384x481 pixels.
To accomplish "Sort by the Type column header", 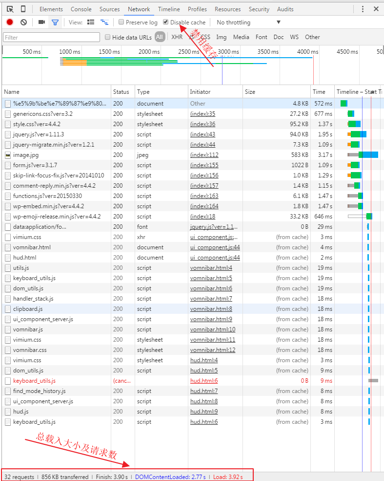I will tap(162, 92).
